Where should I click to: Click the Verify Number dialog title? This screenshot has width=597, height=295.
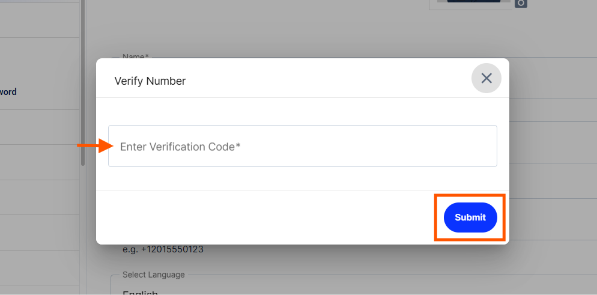(x=150, y=81)
